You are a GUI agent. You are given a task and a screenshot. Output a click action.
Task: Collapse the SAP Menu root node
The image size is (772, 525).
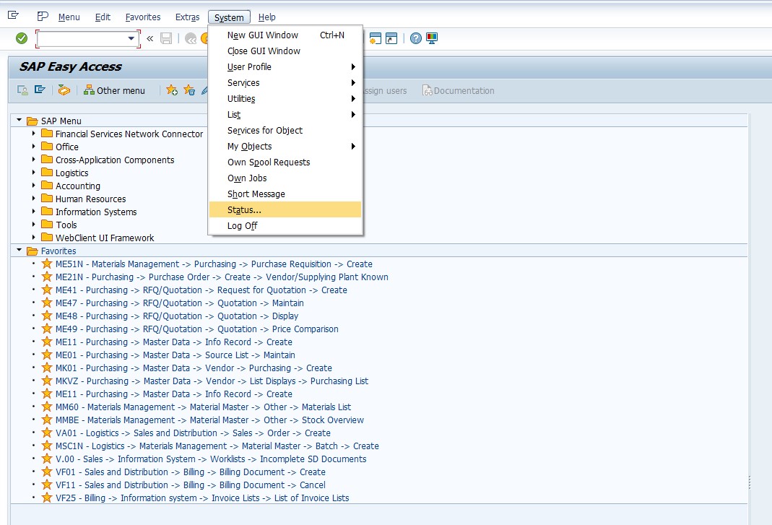(x=19, y=120)
